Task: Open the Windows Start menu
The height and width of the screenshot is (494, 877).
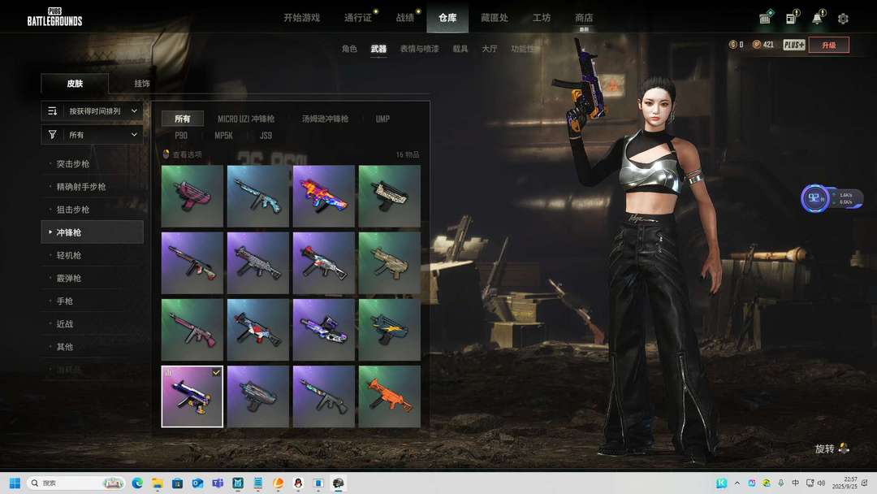Action: [x=15, y=483]
